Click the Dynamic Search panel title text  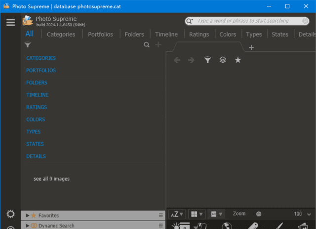[56, 226]
